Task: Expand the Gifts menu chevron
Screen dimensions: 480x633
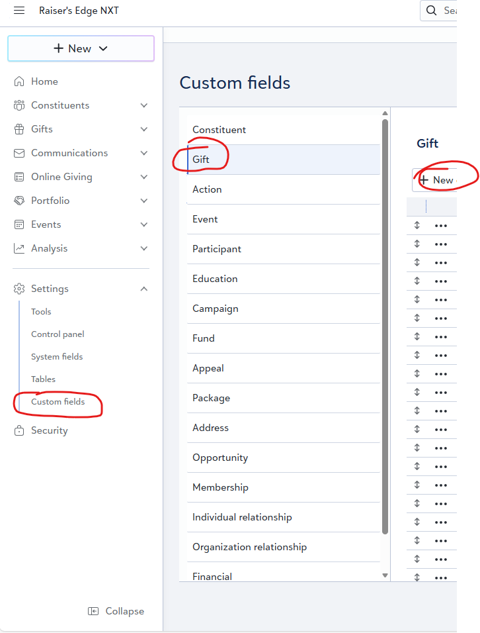Action: pos(144,129)
